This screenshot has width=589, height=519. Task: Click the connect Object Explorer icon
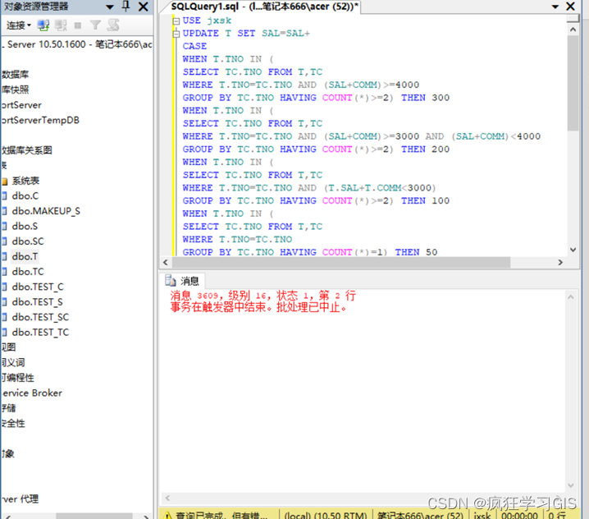[x=43, y=25]
